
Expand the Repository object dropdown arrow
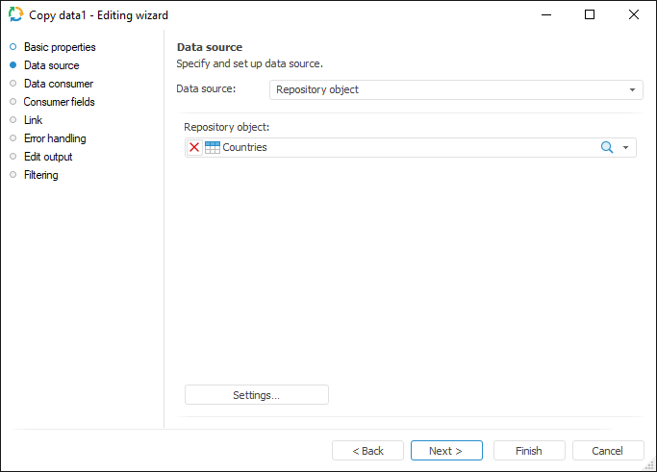click(x=626, y=147)
